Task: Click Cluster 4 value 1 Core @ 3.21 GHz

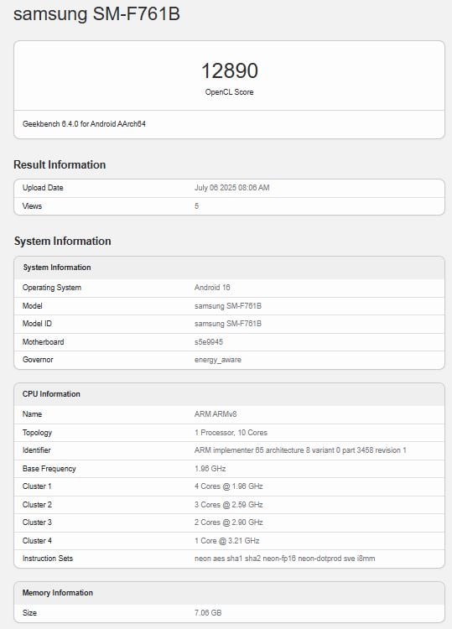Action: (227, 541)
